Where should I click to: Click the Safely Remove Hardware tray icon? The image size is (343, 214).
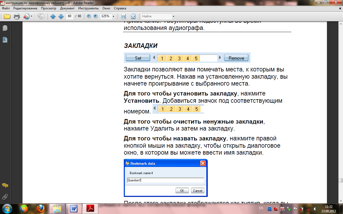pyautogui.click(x=289, y=209)
